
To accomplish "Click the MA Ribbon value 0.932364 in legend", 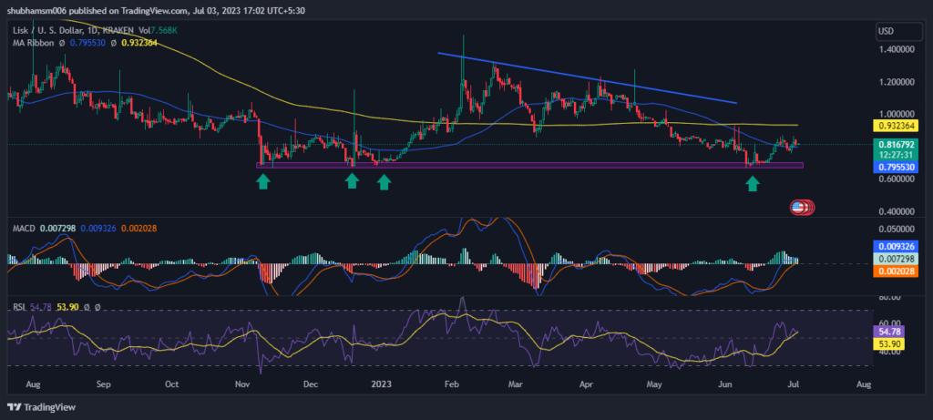I will pyautogui.click(x=138, y=43).
